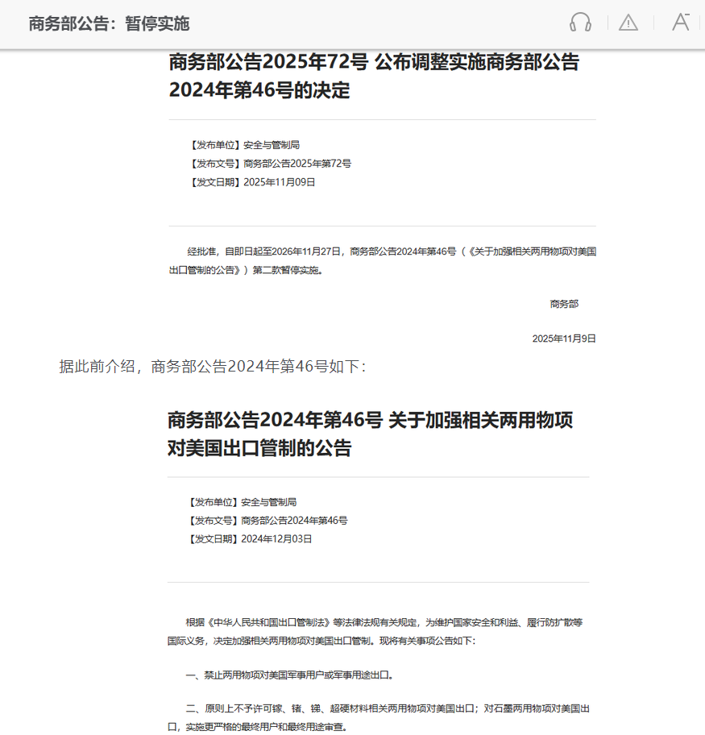Click the 商务部 signature text
The height and width of the screenshot is (735, 705).
[564, 304]
